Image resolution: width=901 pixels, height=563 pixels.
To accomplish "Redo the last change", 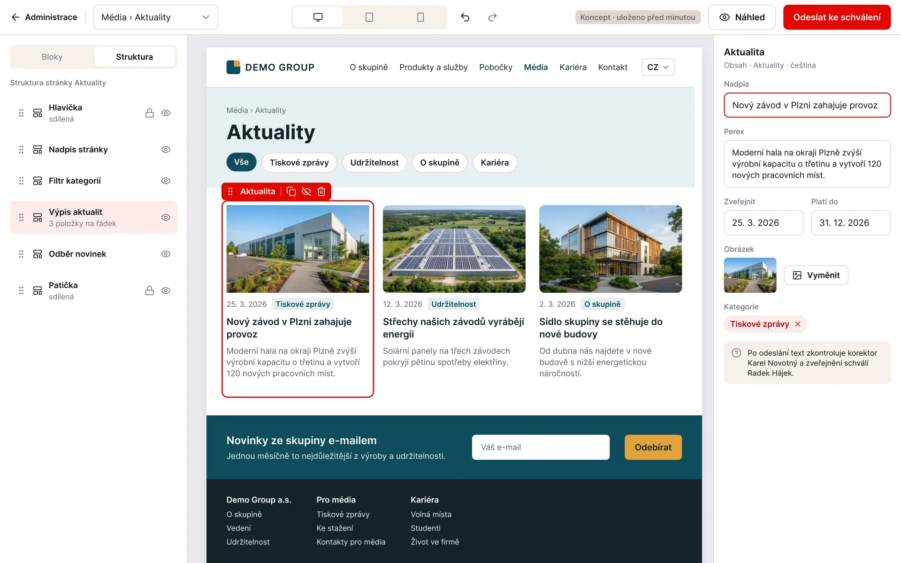I will (492, 17).
